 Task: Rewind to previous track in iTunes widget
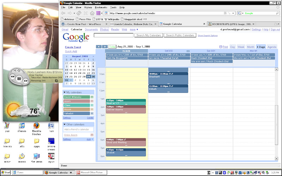[12, 77]
